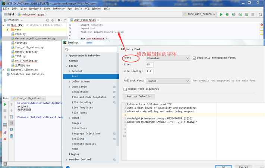Click red error indicator in editor gutter
Image resolution: width=265 pixels, height=168 pixels.
point(261,25)
